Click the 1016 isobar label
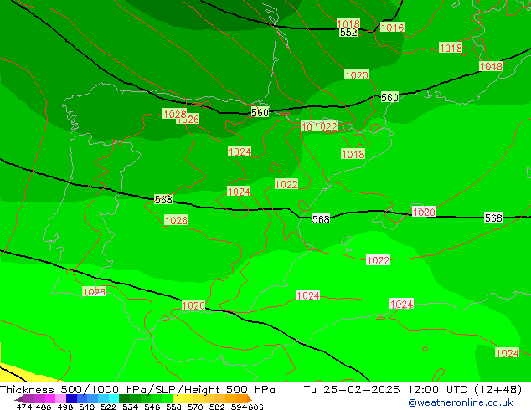The width and height of the screenshot is (531, 410). (x=392, y=28)
